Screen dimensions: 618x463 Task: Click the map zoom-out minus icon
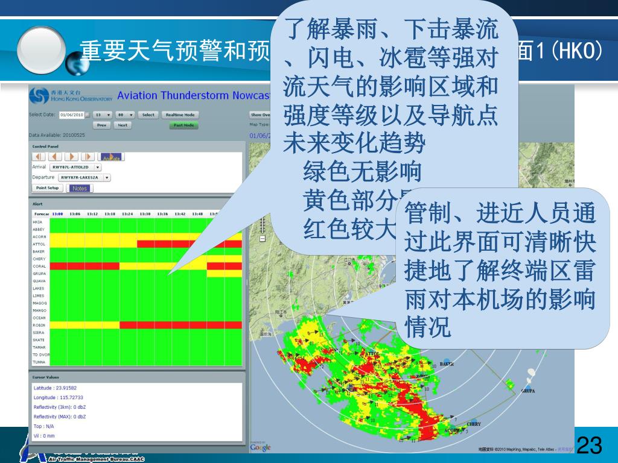coord(263,239)
